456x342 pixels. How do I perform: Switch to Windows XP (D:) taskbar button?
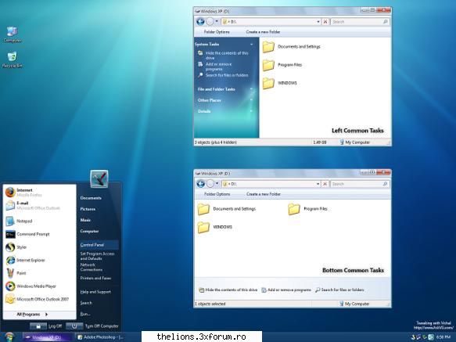[48, 337]
